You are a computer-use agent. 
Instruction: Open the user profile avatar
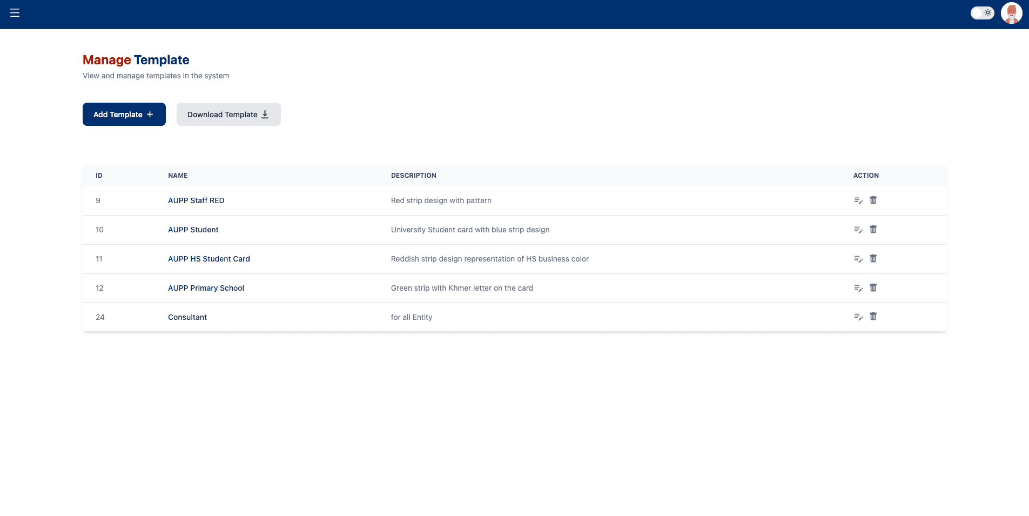pos(1011,13)
